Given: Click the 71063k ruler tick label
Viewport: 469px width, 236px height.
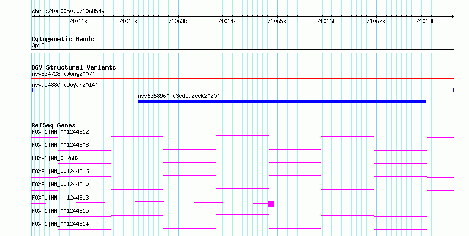Looking at the screenshot, I should pyautogui.click(x=178, y=21).
